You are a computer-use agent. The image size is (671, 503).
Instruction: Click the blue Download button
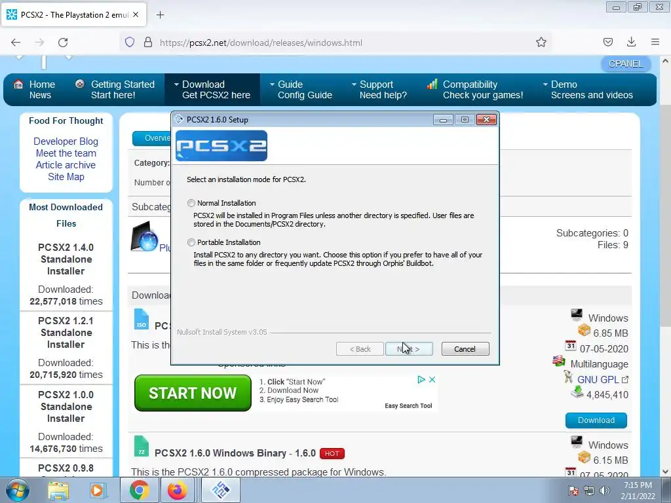click(596, 420)
